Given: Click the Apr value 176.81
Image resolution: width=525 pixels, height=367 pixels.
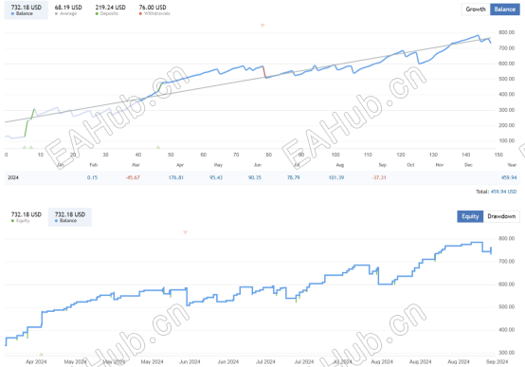Looking at the screenshot, I should coord(175,177).
